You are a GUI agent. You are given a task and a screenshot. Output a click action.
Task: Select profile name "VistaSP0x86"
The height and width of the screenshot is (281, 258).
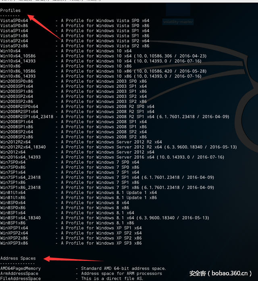(x=14, y=25)
